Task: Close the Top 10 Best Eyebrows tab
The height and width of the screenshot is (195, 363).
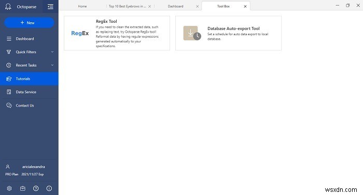Action: (x=149, y=7)
